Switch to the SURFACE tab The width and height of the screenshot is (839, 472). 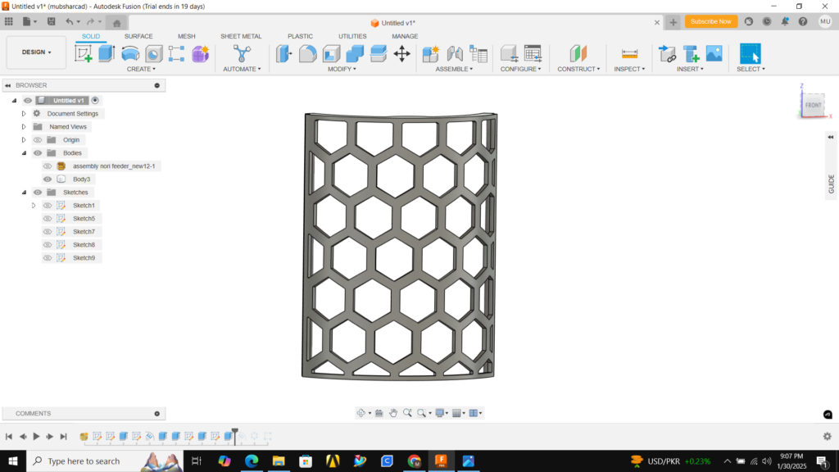(x=138, y=36)
